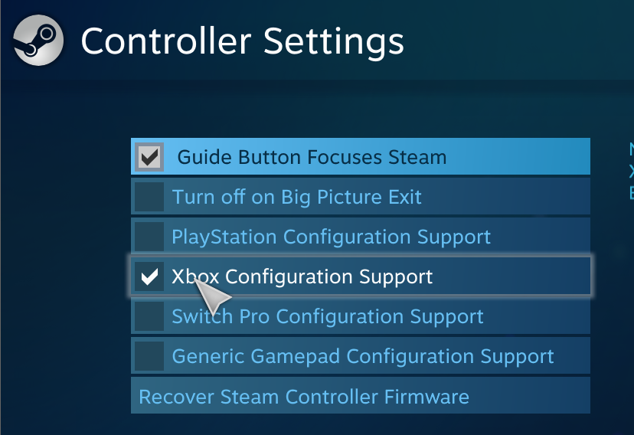The image size is (634, 435).
Task: Click blank right end of the PlayStation row
Action: 544,237
